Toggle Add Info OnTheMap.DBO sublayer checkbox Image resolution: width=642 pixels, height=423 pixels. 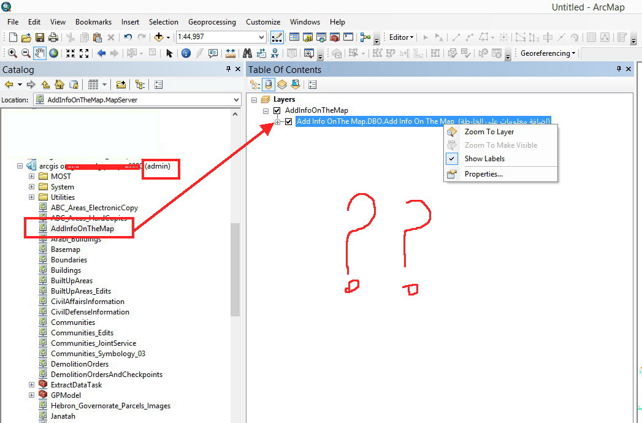pyautogui.click(x=289, y=121)
